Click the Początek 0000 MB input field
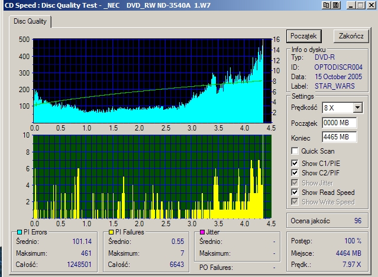The width and height of the screenshot is (378, 277). pos(340,123)
